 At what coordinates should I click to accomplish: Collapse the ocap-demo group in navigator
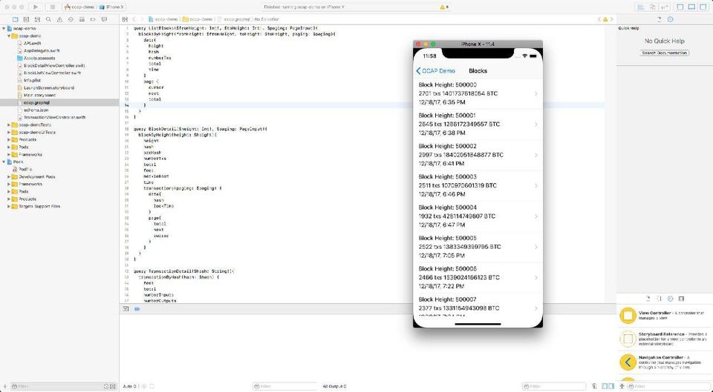(10, 36)
